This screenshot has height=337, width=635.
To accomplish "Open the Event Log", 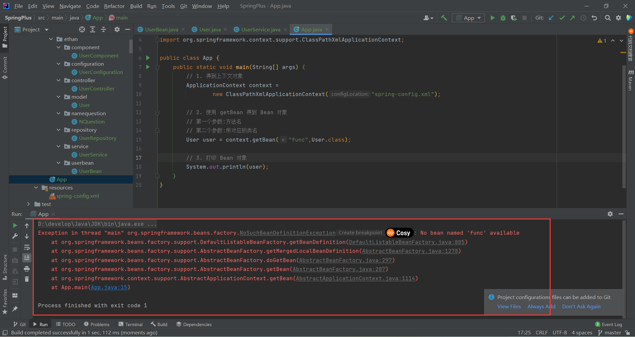I will pos(609,324).
